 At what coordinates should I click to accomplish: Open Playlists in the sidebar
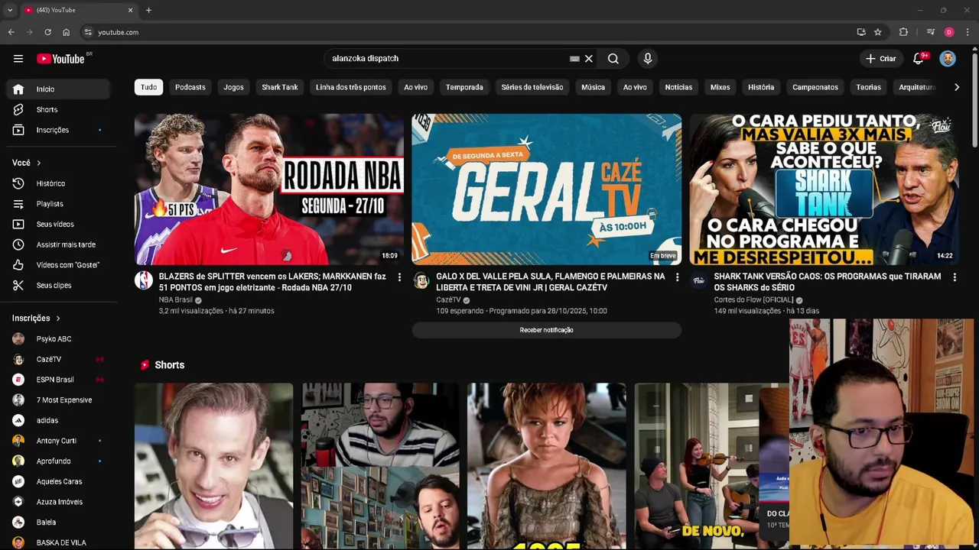click(x=58, y=204)
